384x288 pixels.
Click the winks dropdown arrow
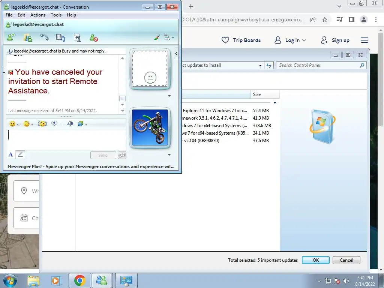click(x=32, y=124)
